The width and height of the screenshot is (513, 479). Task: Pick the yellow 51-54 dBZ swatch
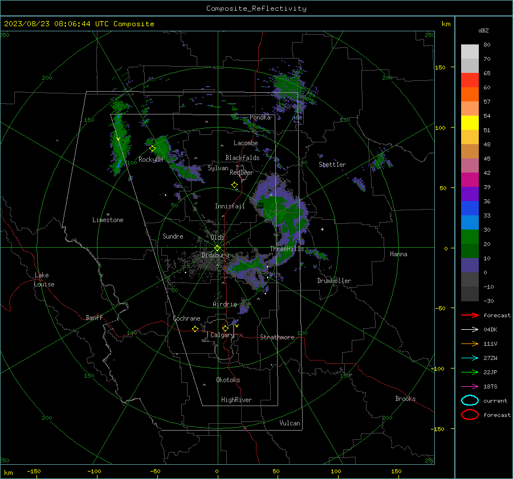(470, 122)
